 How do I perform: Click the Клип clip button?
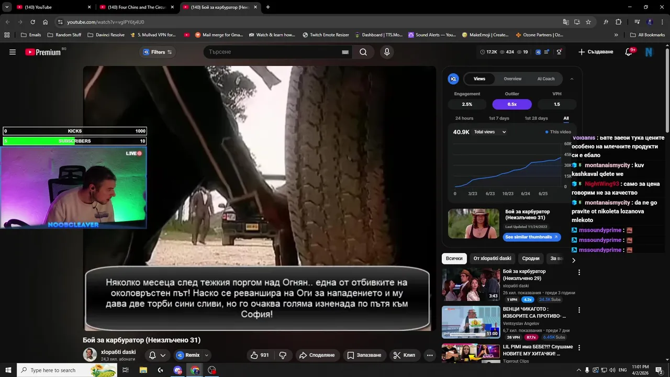404,355
